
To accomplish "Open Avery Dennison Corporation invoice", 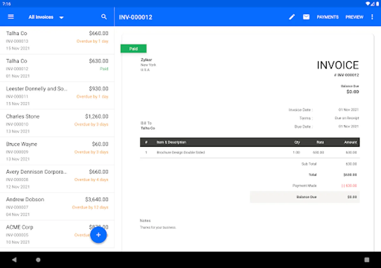I will coord(57,179).
